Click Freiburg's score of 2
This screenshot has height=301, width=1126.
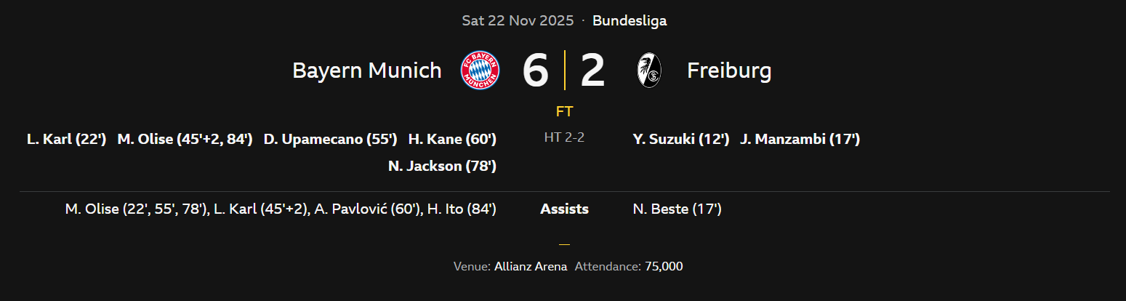(x=592, y=71)
